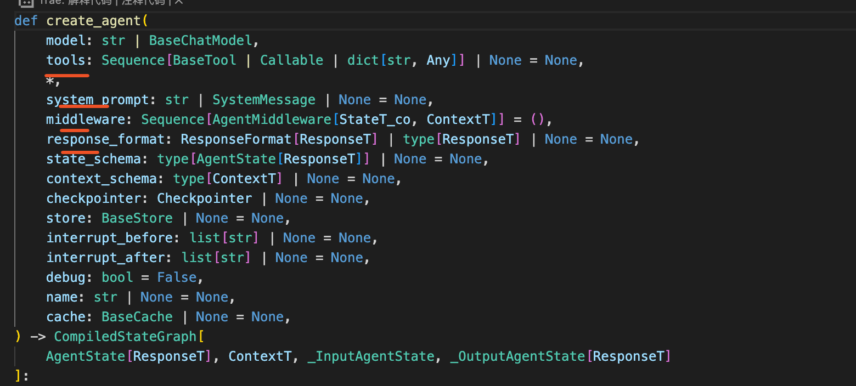Viewport: 856px width, 386px height.
Task: Click the lowercase checkpointer parameter name
Action: (93, 198)
